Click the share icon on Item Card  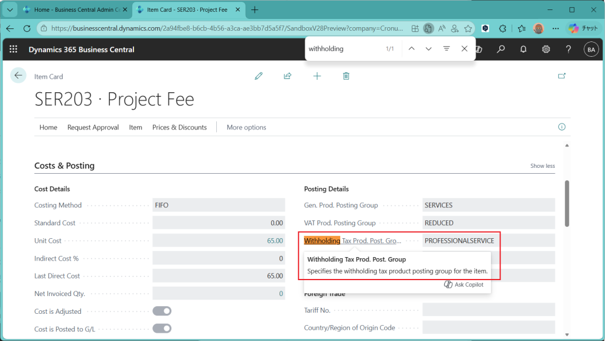tap(288, 76)
